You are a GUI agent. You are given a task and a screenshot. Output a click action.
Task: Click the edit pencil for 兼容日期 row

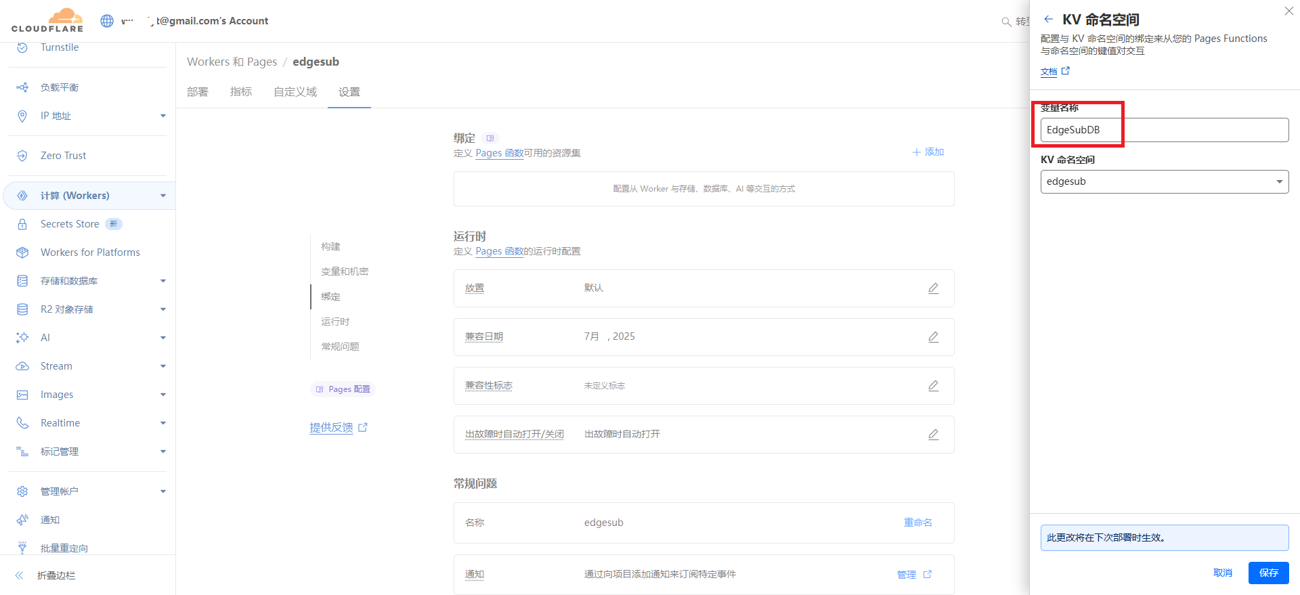tap(933, 337)
